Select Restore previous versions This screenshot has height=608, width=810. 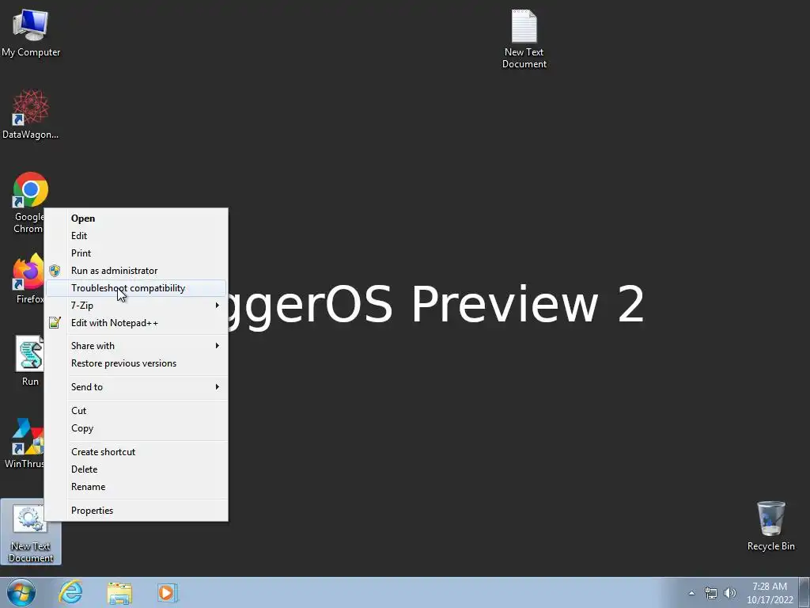[136, 363]
